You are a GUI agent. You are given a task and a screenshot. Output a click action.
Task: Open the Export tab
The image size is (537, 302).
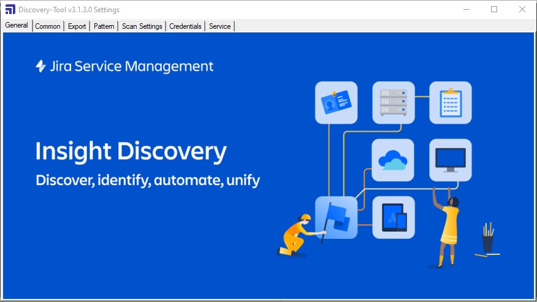[77, 26]
